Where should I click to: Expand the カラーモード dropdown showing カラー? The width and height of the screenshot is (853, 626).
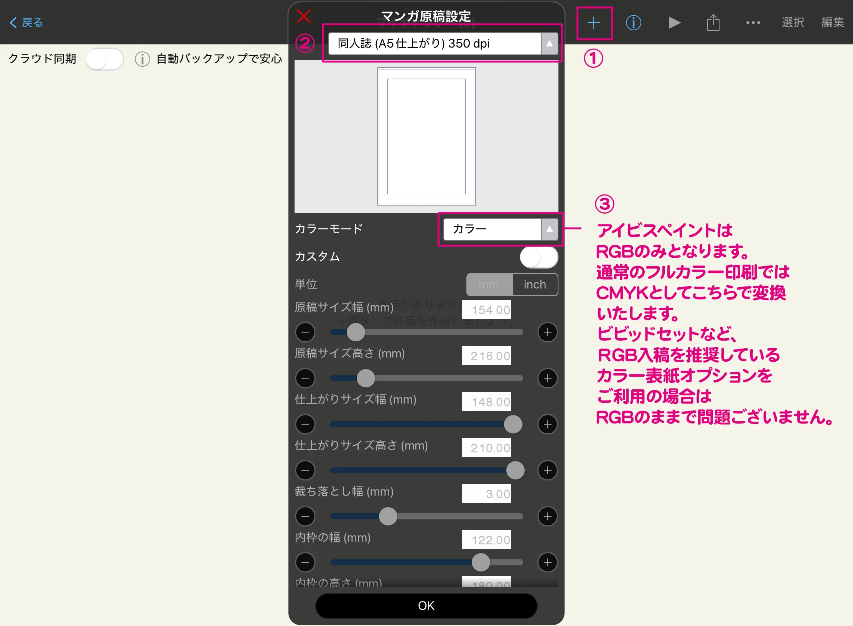pyautogui.click(x=492, y=229)
